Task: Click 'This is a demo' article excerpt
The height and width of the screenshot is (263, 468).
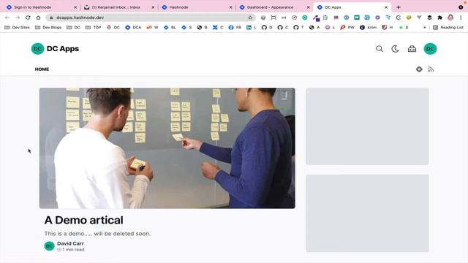Action: (97, 234)
